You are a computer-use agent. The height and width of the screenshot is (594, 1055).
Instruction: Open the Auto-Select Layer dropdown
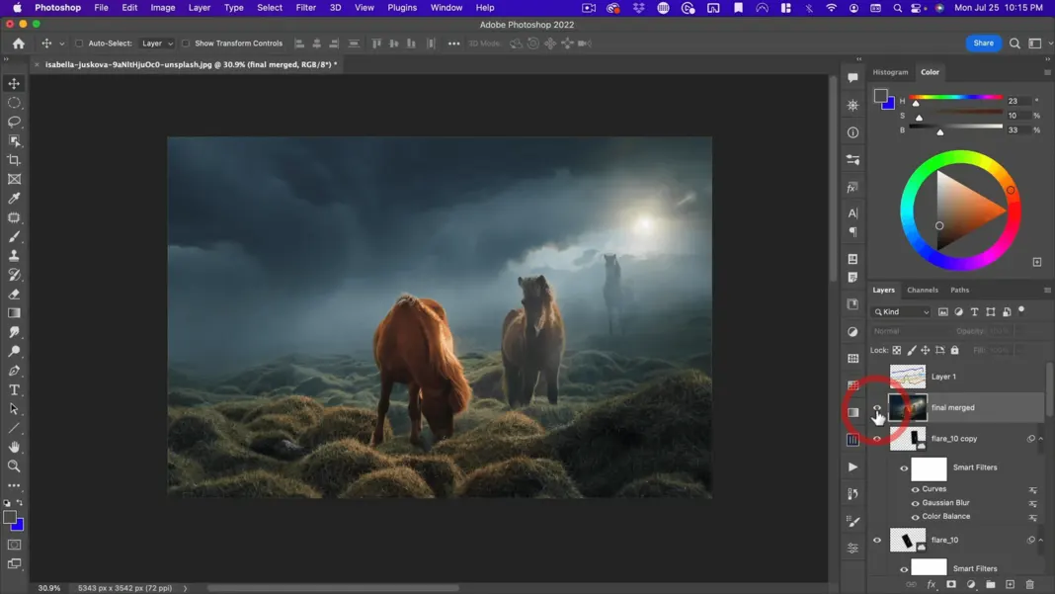[157, 43]
